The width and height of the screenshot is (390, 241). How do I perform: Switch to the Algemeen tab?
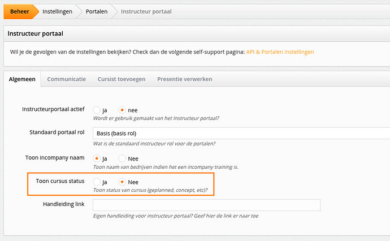22,79
